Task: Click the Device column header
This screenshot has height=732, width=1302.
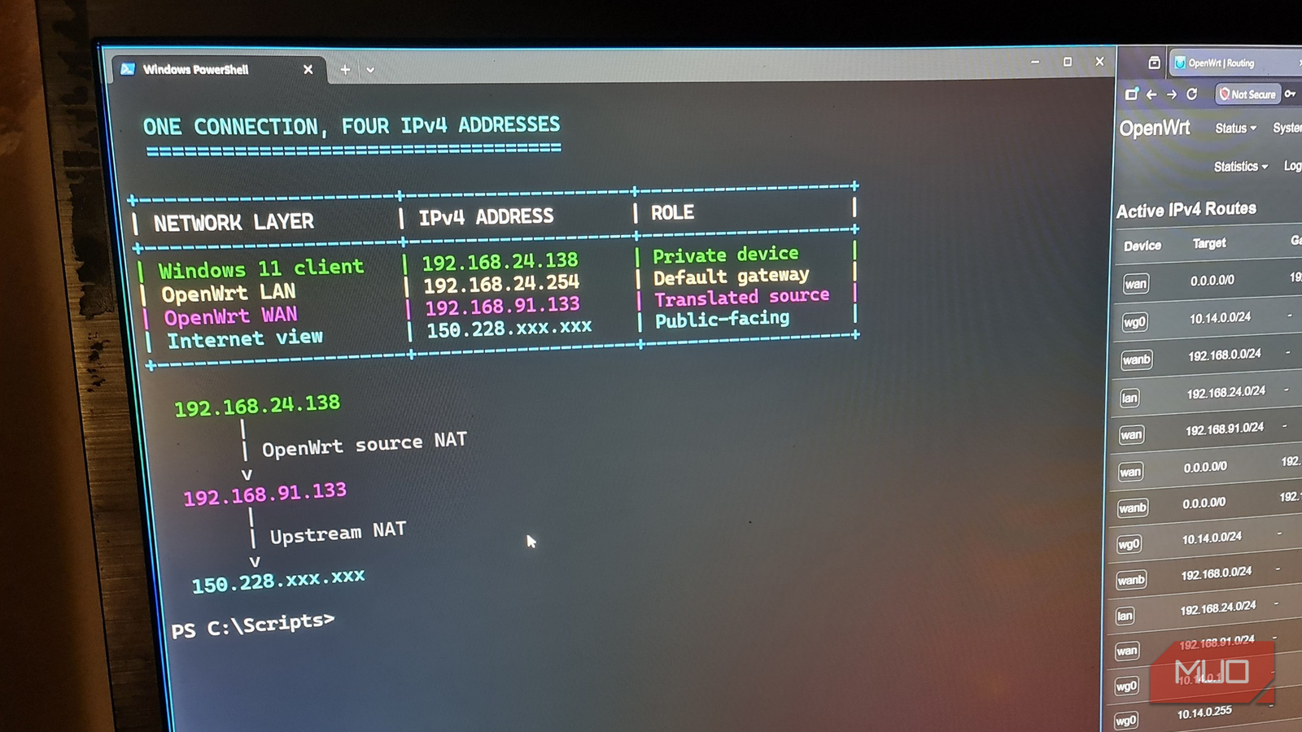Action: (x=1143, y=246)
